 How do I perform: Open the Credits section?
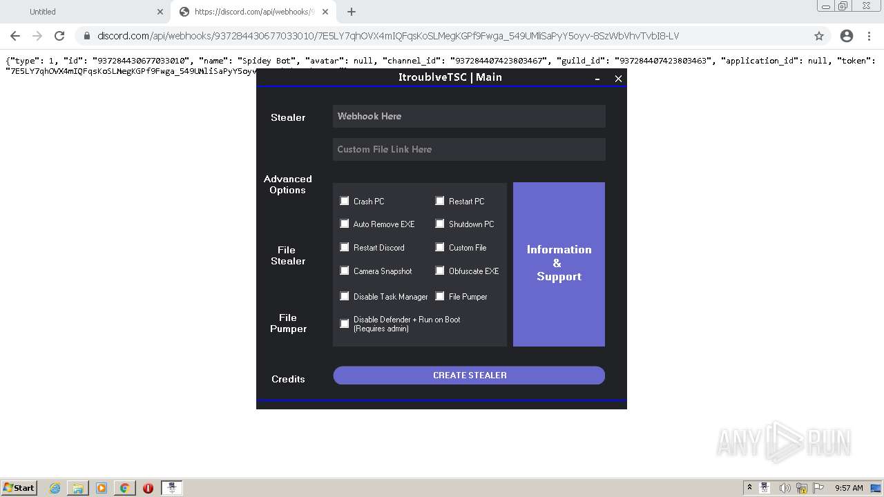point(288,379)
